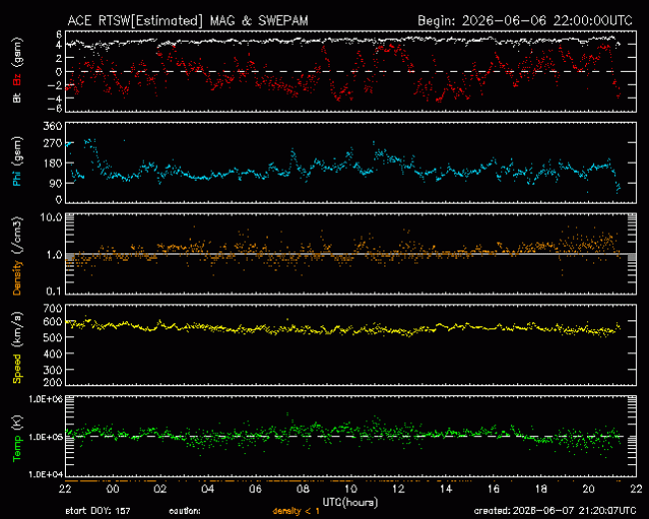Click the 'created: 2026-06-07 21:20:07UTC' timestamp
The image size is (649, 519).
click(555, 511)
